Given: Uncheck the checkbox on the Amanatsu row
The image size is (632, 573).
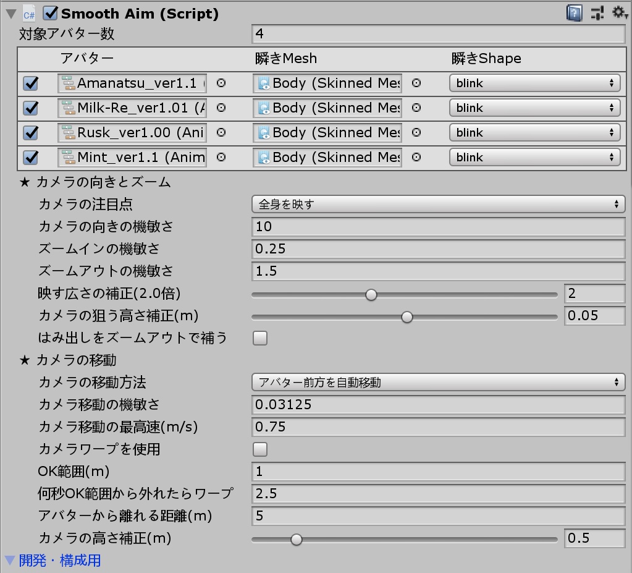Looking at the screenshot, I should [x=30, y=83].
